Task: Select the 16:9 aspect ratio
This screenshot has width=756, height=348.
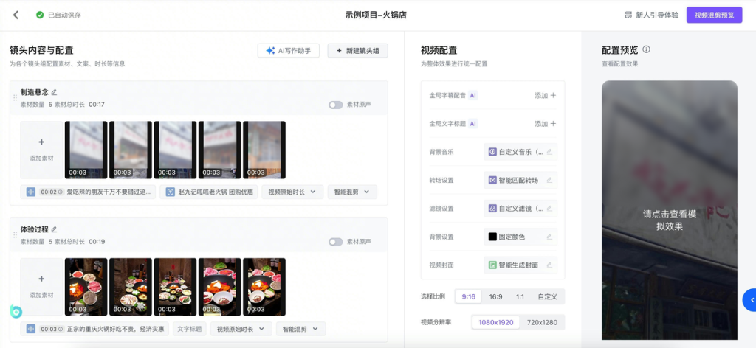Action: point(495,296)
